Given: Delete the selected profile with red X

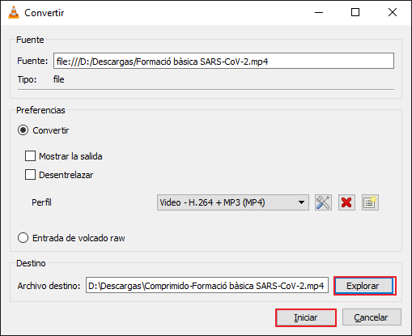Looking at the screenshot, I should [x=346, y=202].
